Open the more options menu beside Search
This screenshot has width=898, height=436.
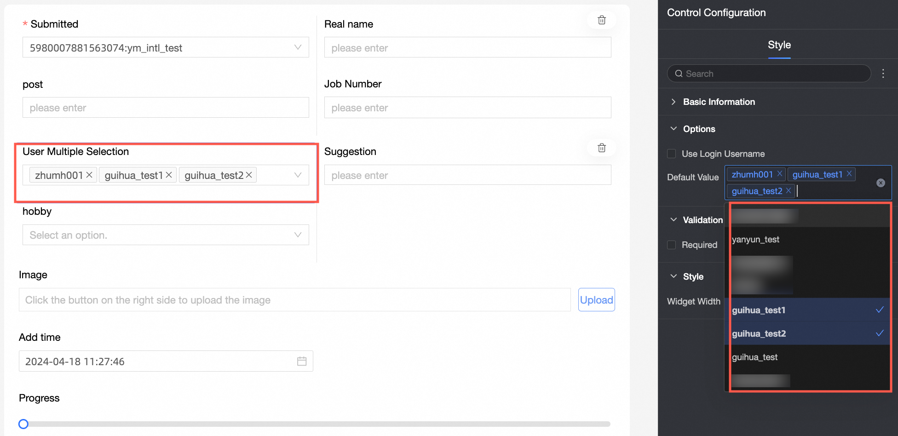pyautogui.click(x=883, y=74)
